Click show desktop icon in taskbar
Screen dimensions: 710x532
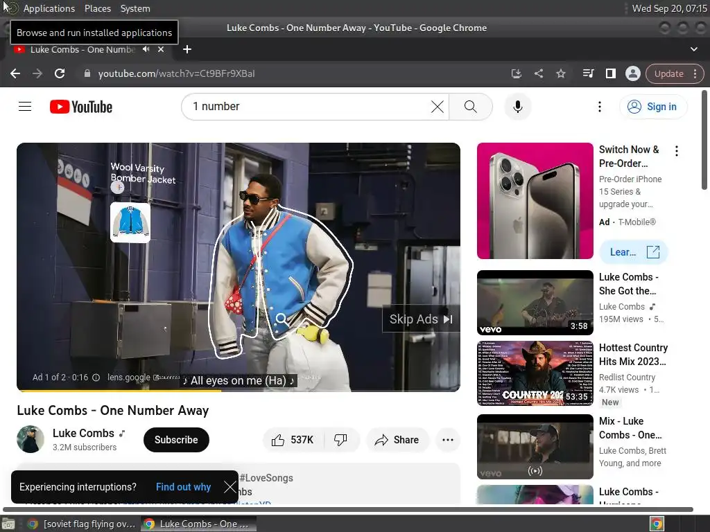(8, 524)
